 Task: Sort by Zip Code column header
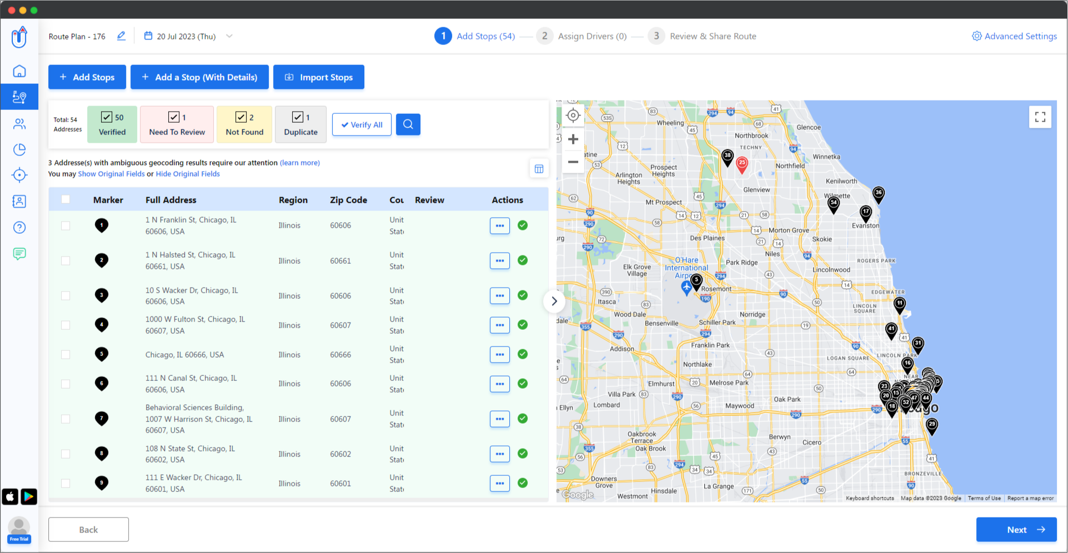coord(348,200)
